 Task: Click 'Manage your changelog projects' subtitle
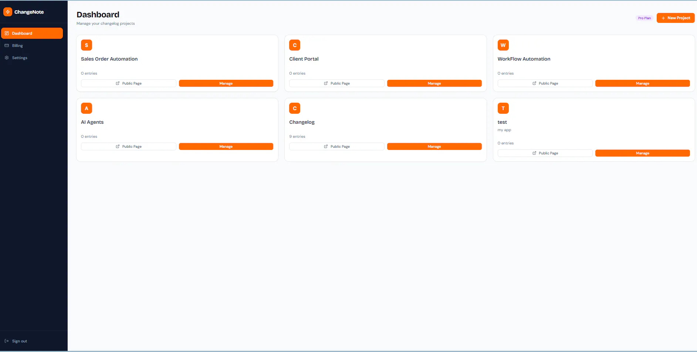point(106,24)
